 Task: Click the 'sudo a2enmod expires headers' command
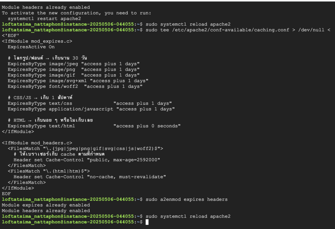[186, 200]
